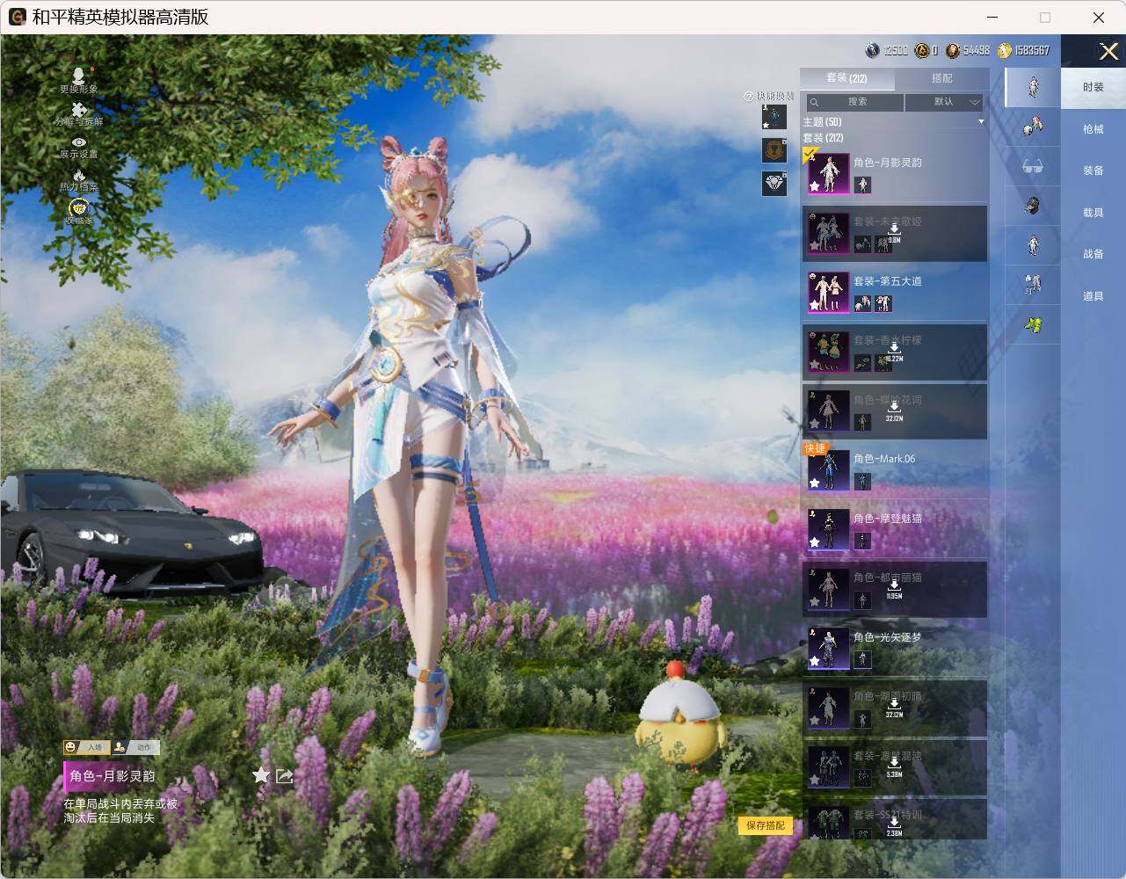Maximize the emulator window
This screenshot has height=879, width=1126.
(1045, 17)
